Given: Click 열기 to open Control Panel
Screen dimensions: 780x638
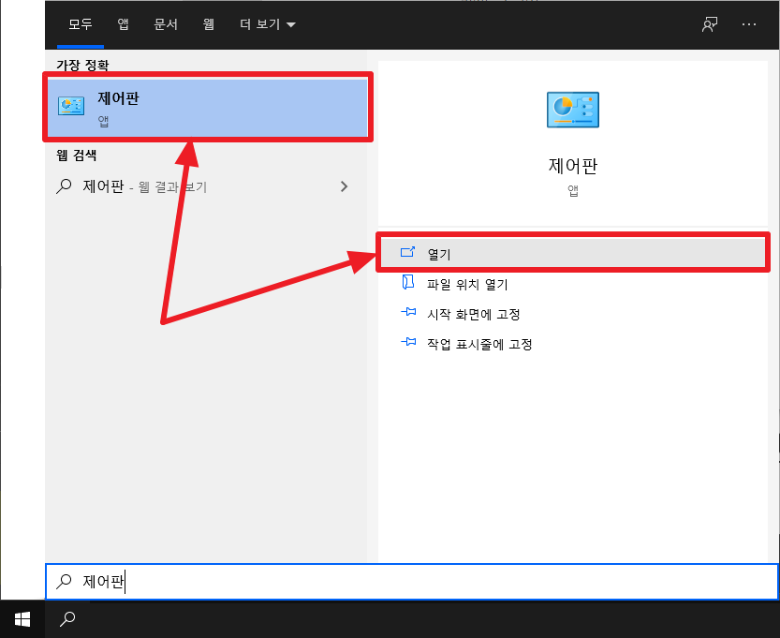Looking at the screenshot, I should click(572, 253).
